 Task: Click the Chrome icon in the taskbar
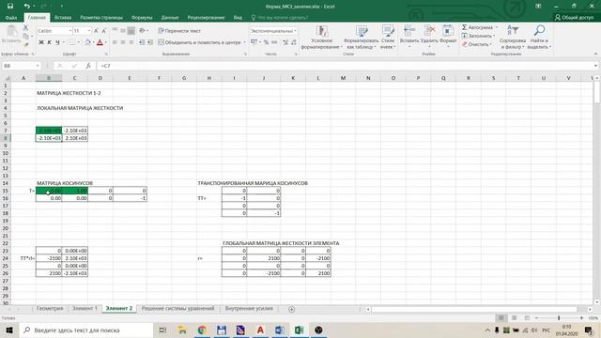click(x=202, y=330)
